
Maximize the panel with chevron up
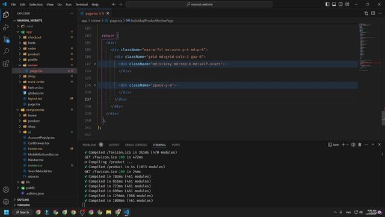[x=373, y=145]
